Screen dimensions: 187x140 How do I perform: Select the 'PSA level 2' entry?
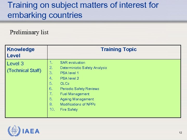tap(69, 78)
